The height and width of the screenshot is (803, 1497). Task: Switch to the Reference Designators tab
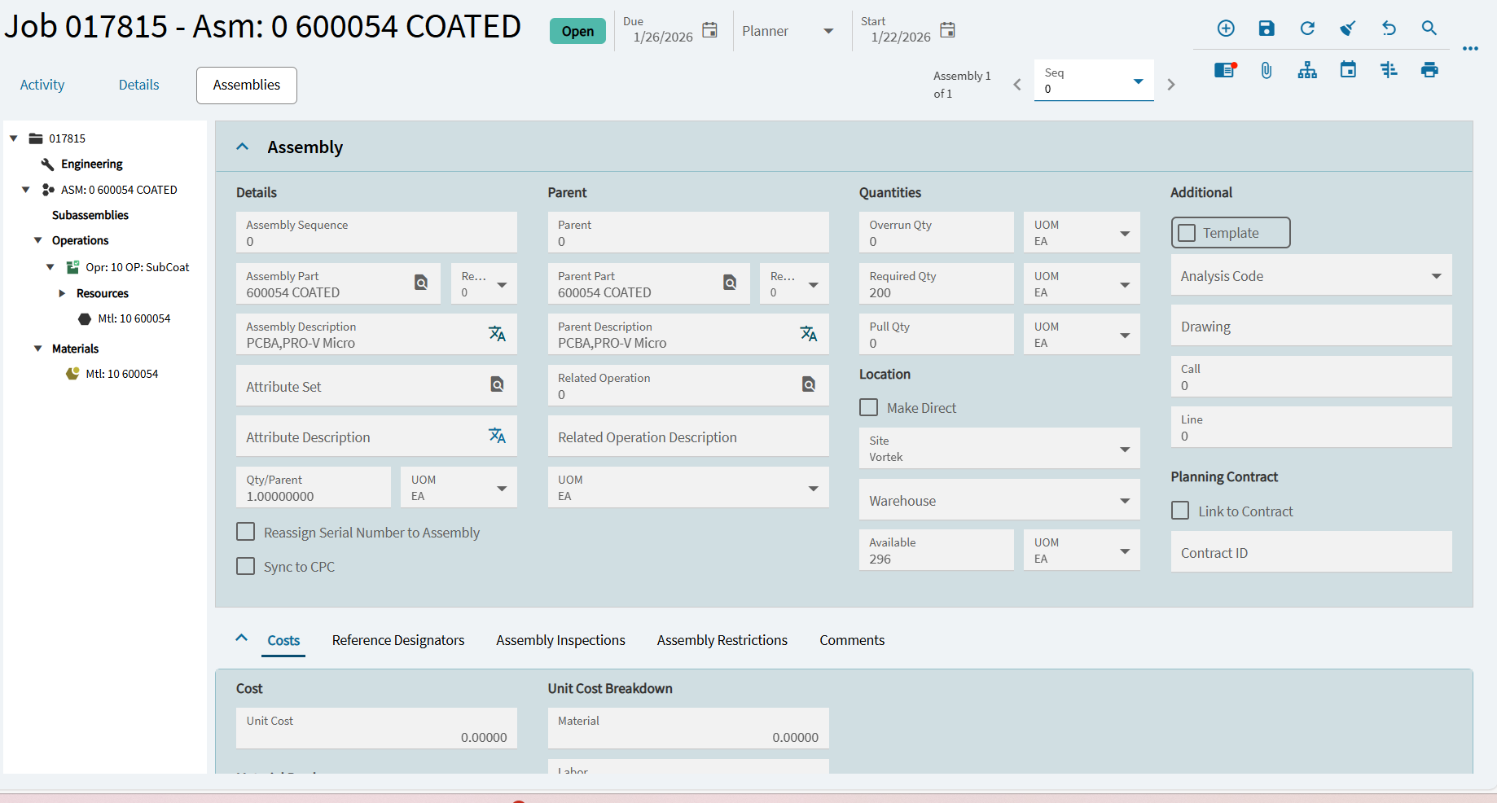point(397,640)
